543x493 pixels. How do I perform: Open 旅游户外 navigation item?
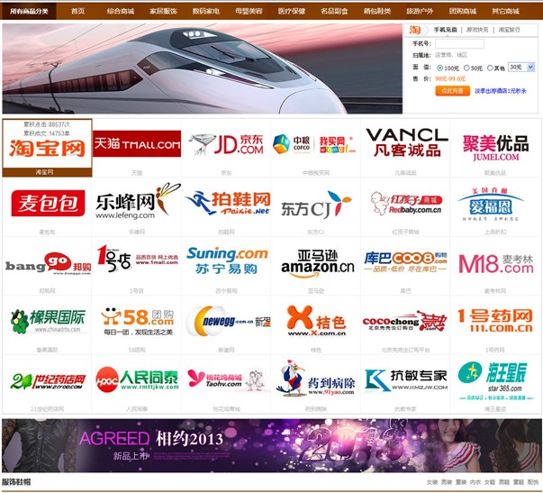click(420, 11)
